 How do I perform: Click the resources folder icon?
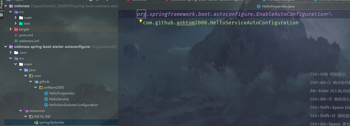[x=26, y=111]
